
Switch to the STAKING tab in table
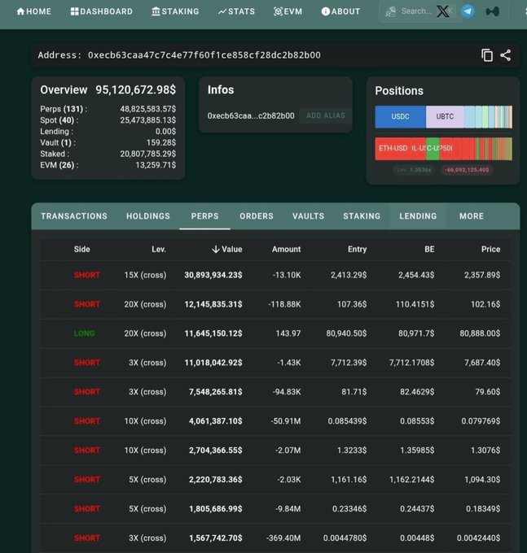click(x=362, y=216)
